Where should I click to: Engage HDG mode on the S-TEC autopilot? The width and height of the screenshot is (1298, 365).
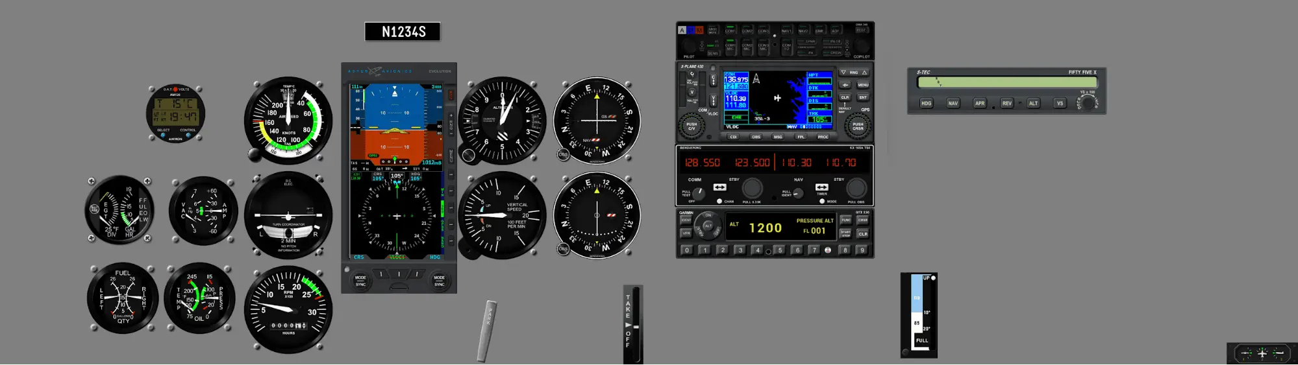point(926,103)
